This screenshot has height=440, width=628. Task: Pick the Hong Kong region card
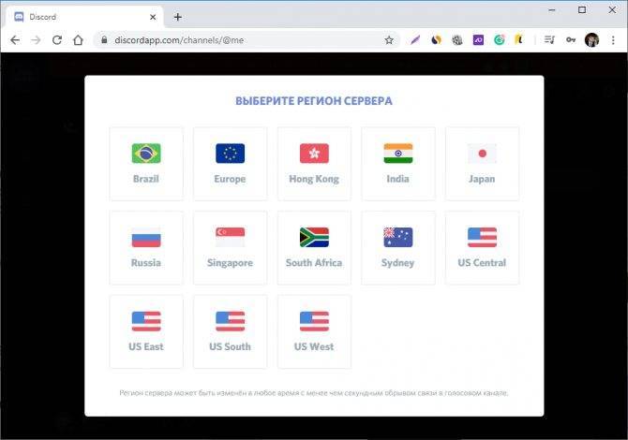[314, 164]
